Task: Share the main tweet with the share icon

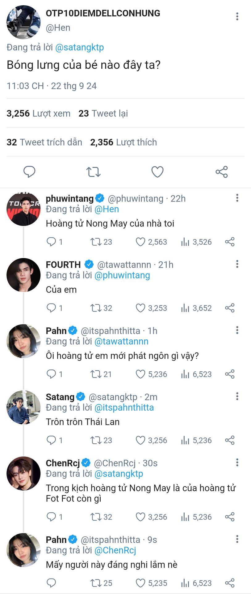Action: tap(221, 172)
